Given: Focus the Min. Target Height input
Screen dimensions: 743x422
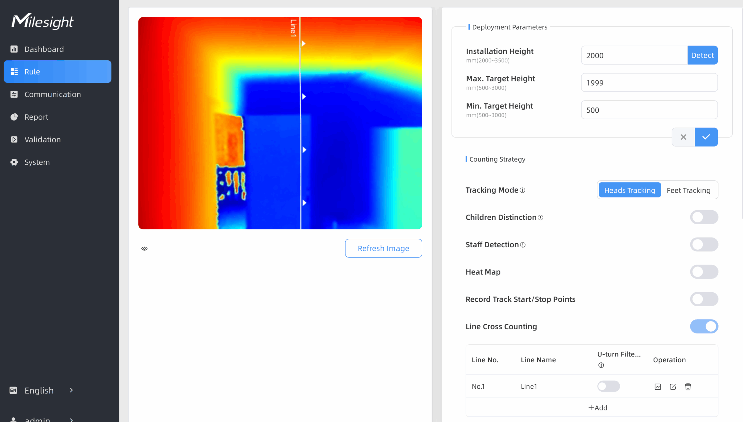Looking at the screenshot, I should [649, 110].
